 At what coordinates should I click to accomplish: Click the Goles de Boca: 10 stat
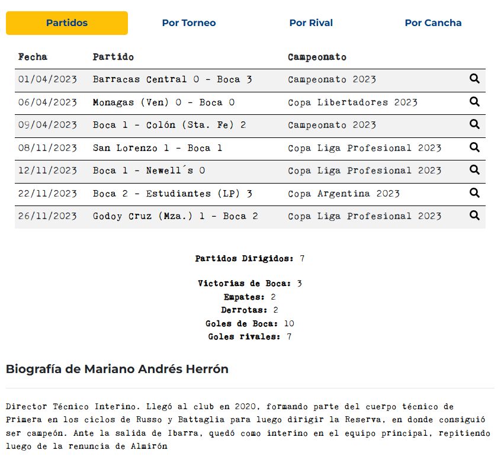pos(250,323)
